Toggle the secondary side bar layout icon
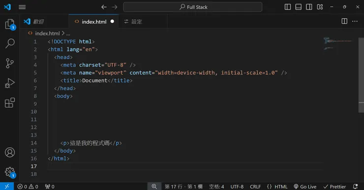364x190 pixels. 309,7
